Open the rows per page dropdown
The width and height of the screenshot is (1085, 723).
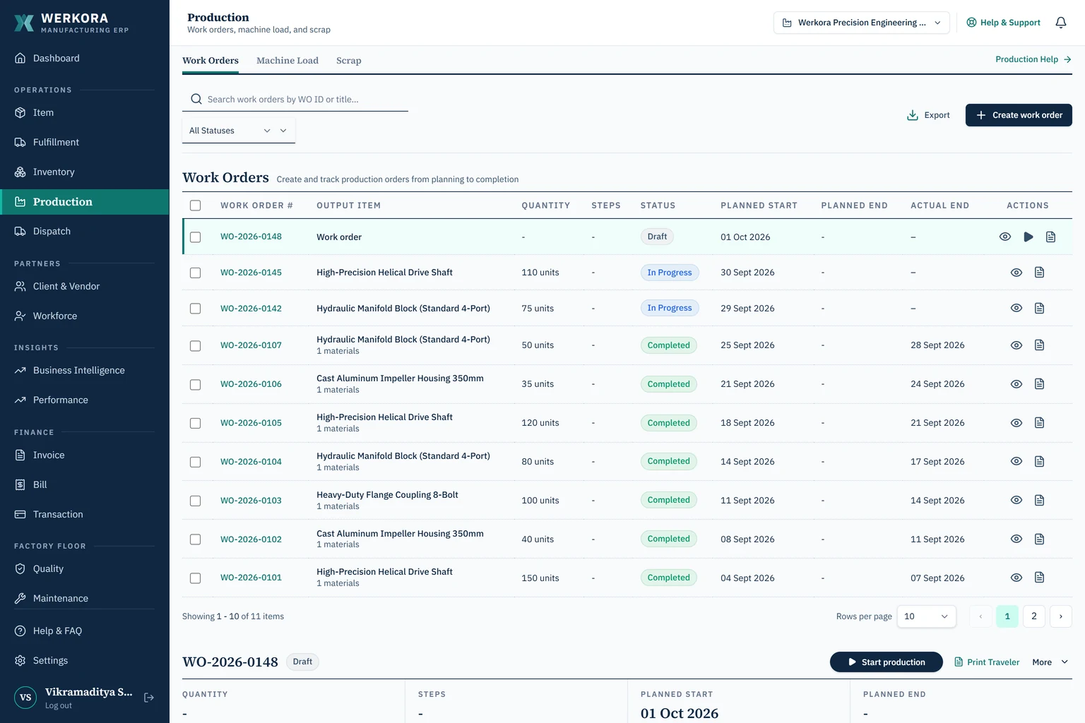point(926,616)
